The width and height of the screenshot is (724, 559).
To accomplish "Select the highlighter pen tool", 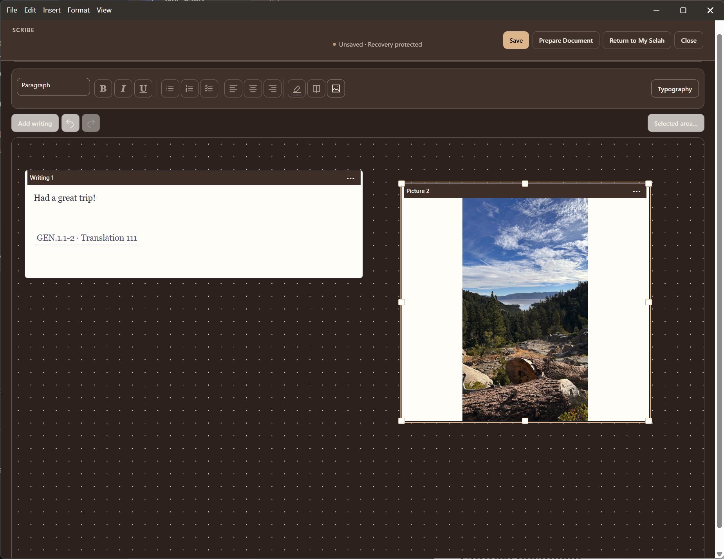I will [x=297, y=89].
